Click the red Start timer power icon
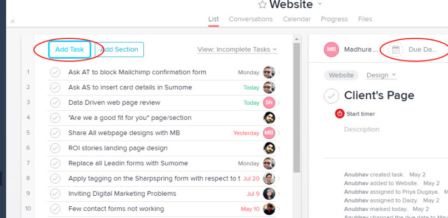The height and width of the screenshot is (218, 448). (x=340, y=114)
